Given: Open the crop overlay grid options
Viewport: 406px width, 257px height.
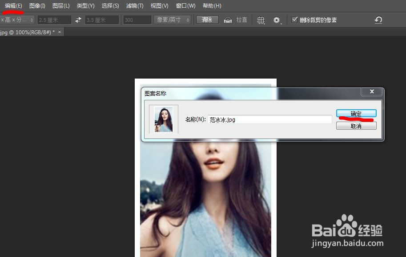Looking at the screenshot, I should click(x=261, y=20).
